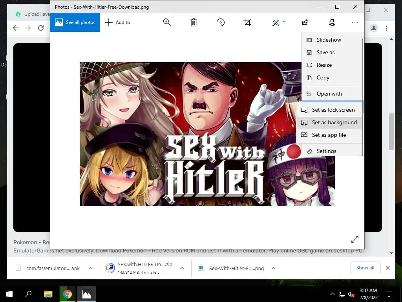
Task: Choose Set as background
Action: coord(329,123)
